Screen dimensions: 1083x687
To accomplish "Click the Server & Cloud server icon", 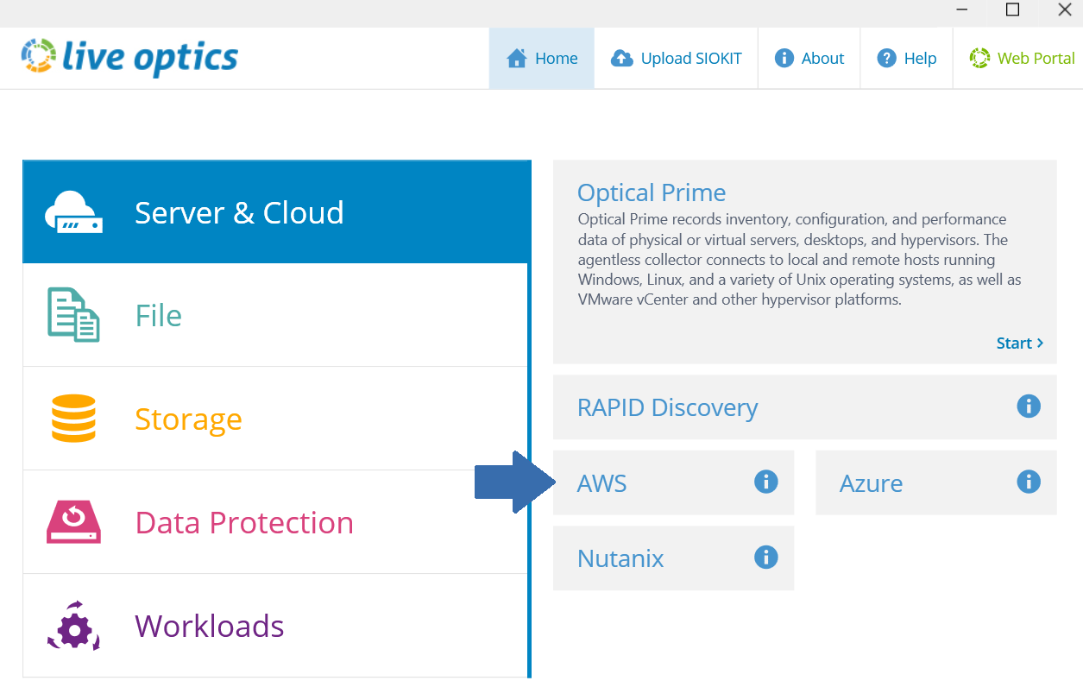I will 72,211.
